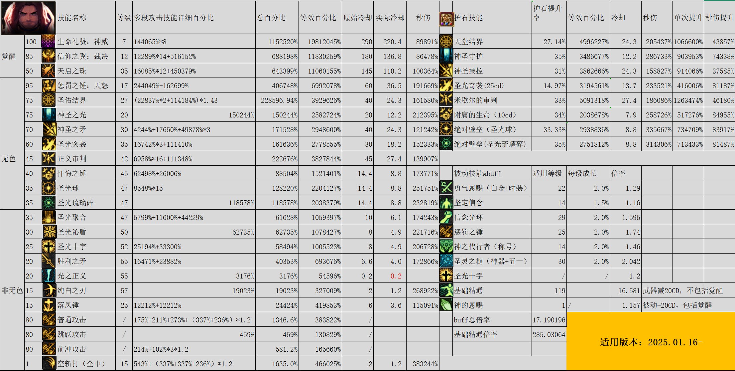The height and width of the screenshot is (371, 735).
Task: Click the 天堂结界 talisman icon
Action: (x=446, y=42)
